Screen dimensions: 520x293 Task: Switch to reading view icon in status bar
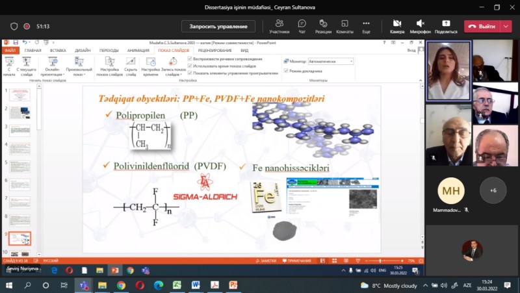pyautogui.click(x=346, y=261)
